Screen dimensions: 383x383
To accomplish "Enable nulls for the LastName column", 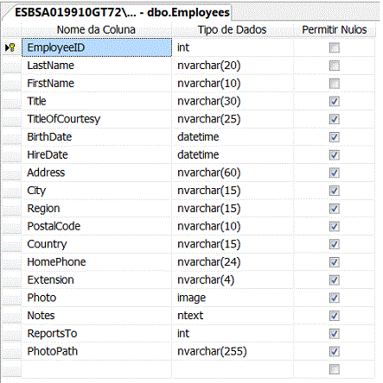I will click(335, 66).
